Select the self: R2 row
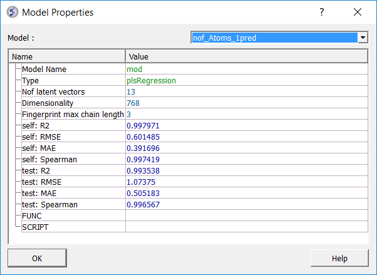This screenshot has width=377, height=275. pos(195,125)
